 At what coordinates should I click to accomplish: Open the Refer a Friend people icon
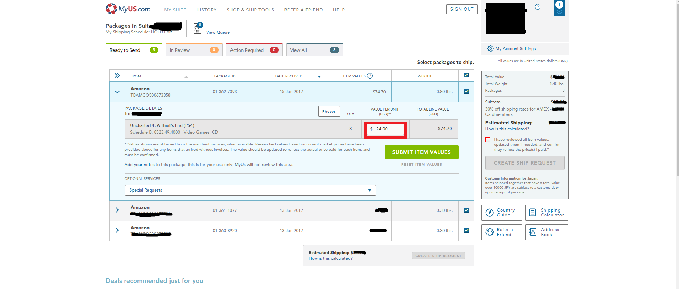(490, 232)
